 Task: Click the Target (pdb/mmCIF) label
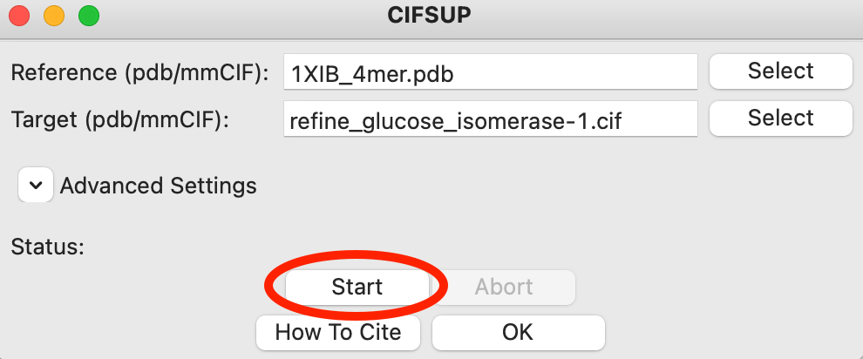119,120
